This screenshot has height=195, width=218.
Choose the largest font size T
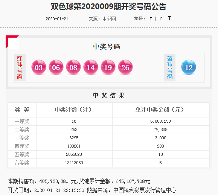coord(169,18)
